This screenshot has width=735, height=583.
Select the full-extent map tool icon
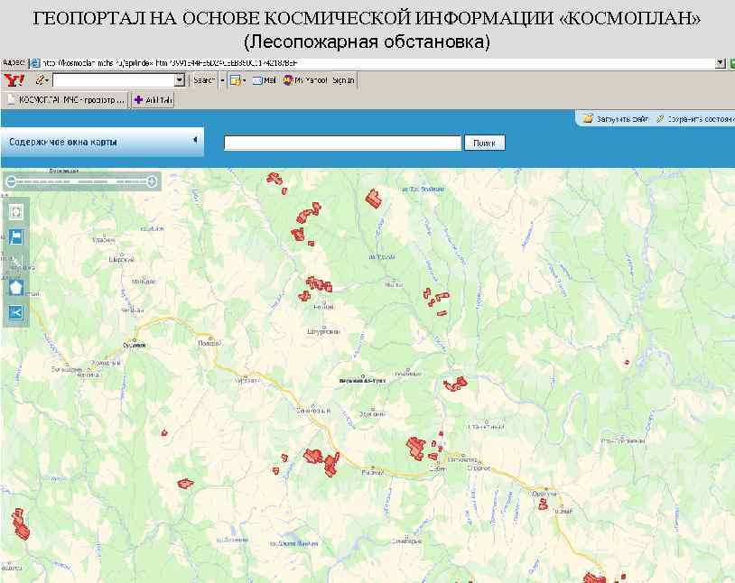tap(16, 212)
